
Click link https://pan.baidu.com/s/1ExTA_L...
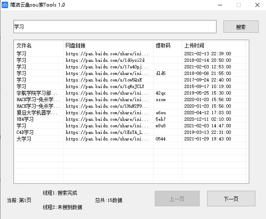[107, 132]
